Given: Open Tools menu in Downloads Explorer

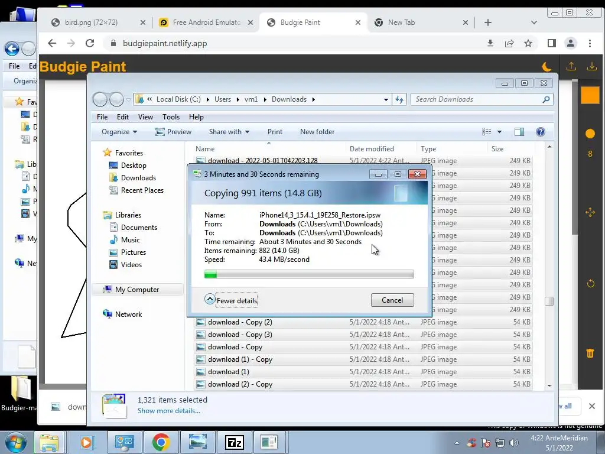Looking at the screenshot, I should click(171, 117).
